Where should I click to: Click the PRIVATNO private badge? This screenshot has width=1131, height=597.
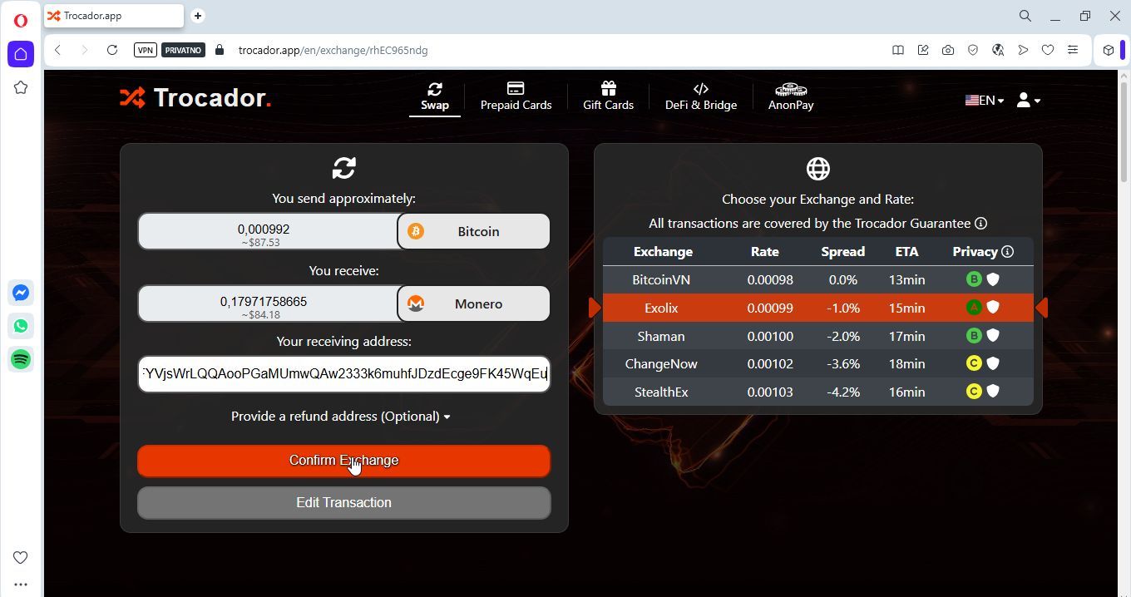tap(183, 50)
